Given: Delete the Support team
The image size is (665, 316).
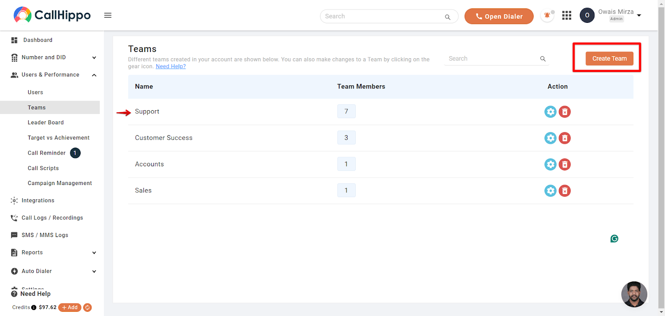Looking at the screenshot, I should pyautogui.click(x=565, y=112).
